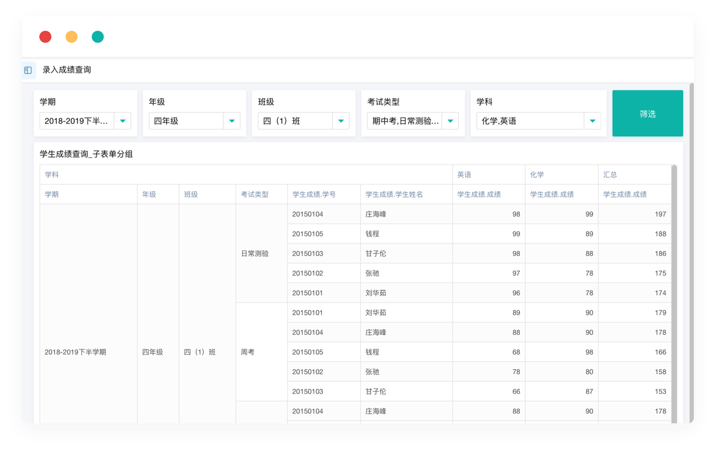The image size is (716, 451).
Task: Click the 学生成绩.学生姓名 column header
Action: tap(394, 194)
